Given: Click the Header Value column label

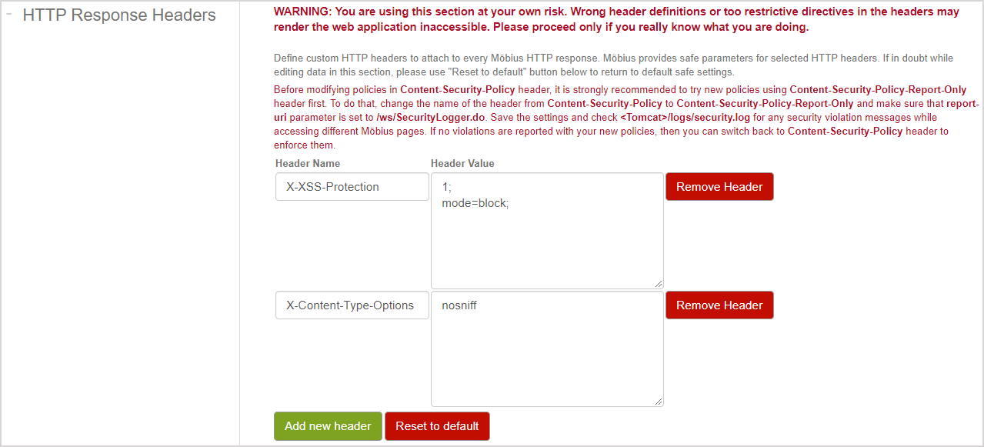Looking at the screenshot, I should (462, 163).
